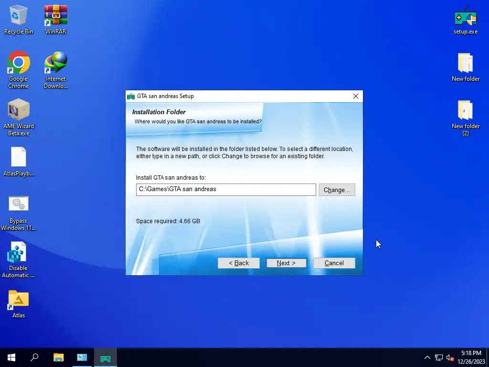
Task: Open the clock and date flyout
Action: [x=471, y=357]
